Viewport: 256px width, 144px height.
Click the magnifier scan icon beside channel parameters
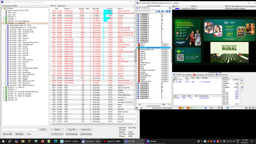coord(242,90)
